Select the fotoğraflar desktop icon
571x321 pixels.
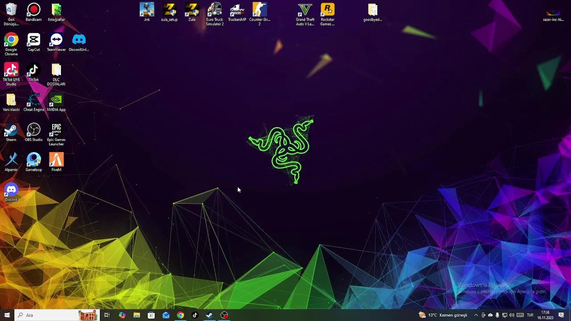click(x=56, y=12)
